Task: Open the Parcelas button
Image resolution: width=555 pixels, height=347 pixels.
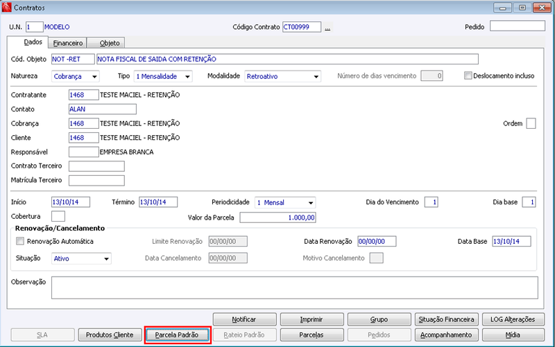Action: [x=311, y=335]
